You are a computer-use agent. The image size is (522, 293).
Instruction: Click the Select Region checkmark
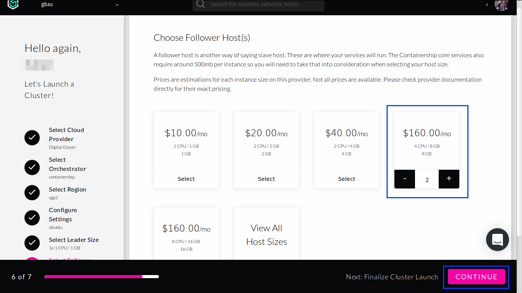[32, 193]
